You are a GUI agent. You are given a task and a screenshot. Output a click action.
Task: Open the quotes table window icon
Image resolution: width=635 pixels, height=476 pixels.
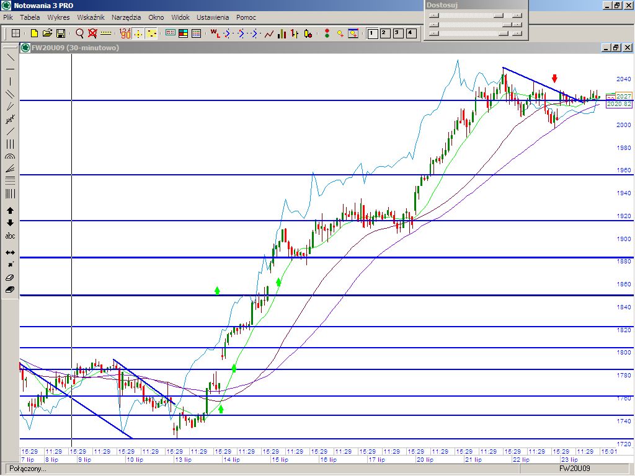170,33
